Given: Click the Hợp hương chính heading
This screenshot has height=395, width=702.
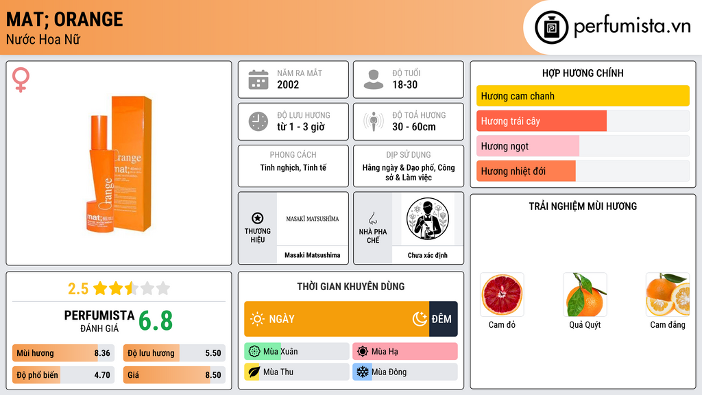Looking at the screenshot, I should [x=583, y=73].
